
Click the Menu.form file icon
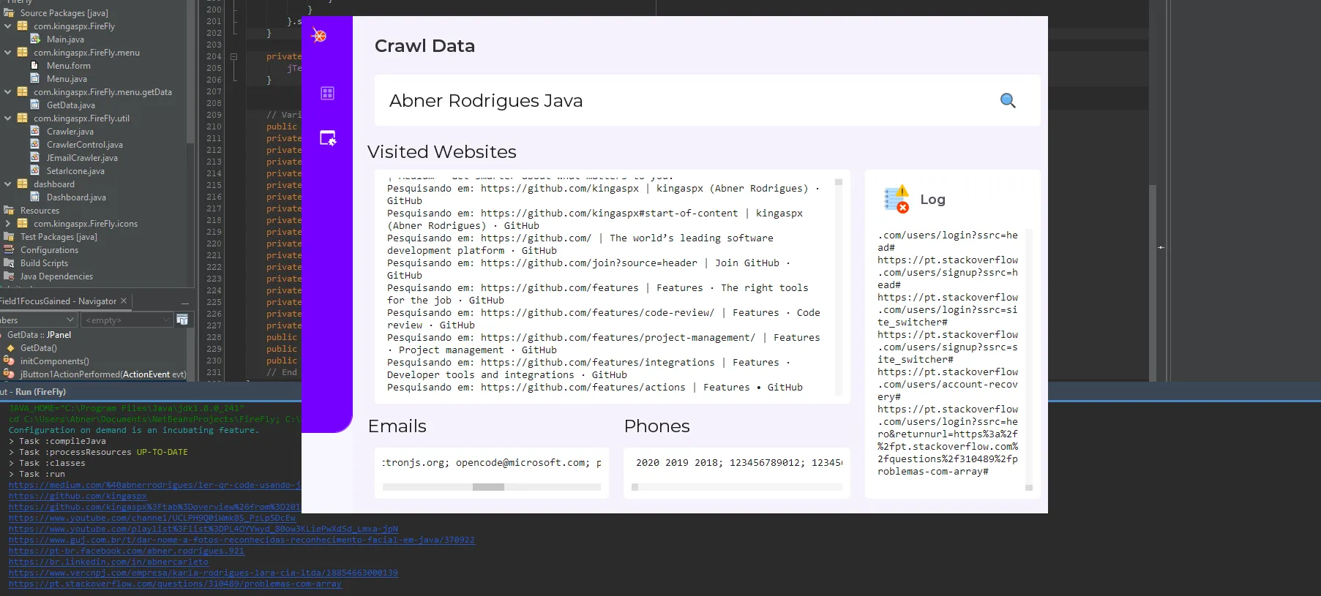pyautogui.click(x=34, y=65)
